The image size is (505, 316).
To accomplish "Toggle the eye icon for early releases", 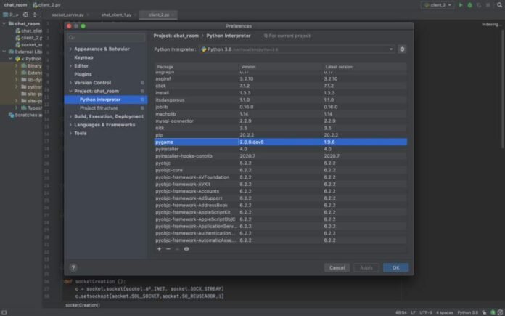I will point(186,249).
